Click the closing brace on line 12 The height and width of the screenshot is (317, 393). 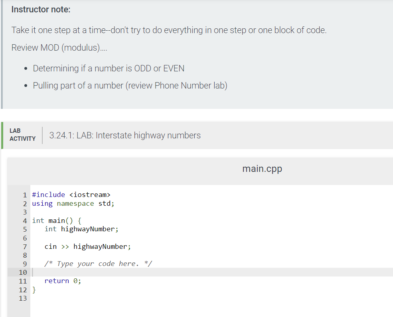point(34,289)
